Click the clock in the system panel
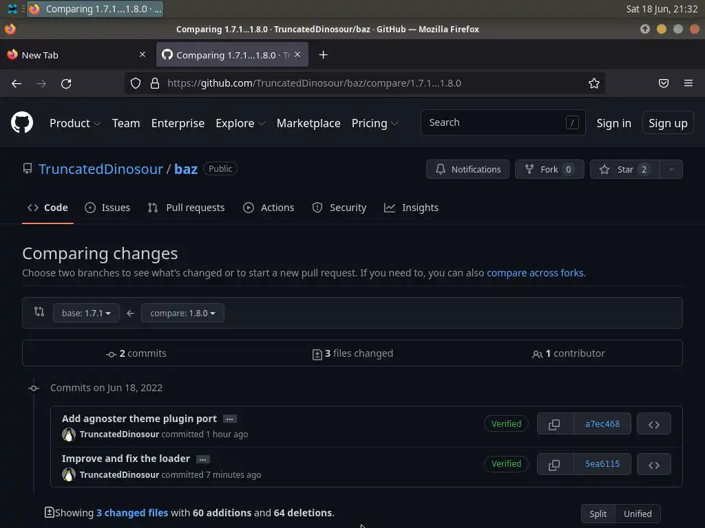 tap(662, 9)
